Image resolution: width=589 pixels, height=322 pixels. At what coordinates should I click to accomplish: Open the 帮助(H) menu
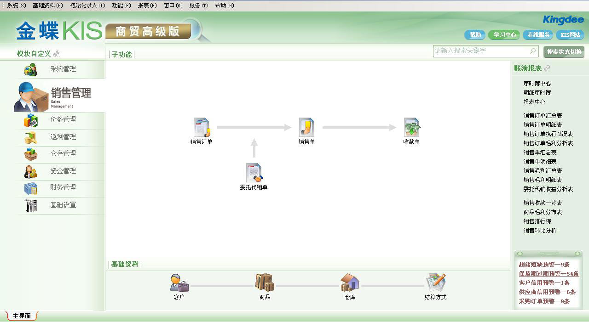pyautogui.click(x=224, y=6)
